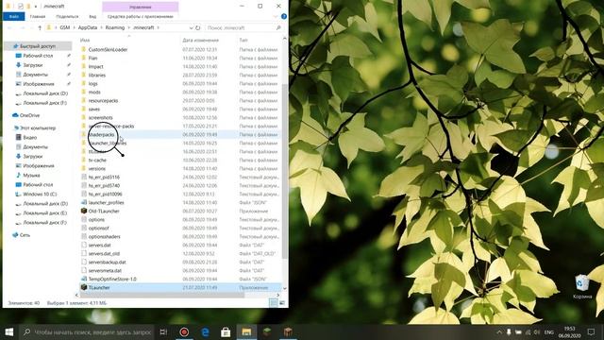Click the red record app taskbar icon
Screen dimensions: 604x340
click(184, 331)
